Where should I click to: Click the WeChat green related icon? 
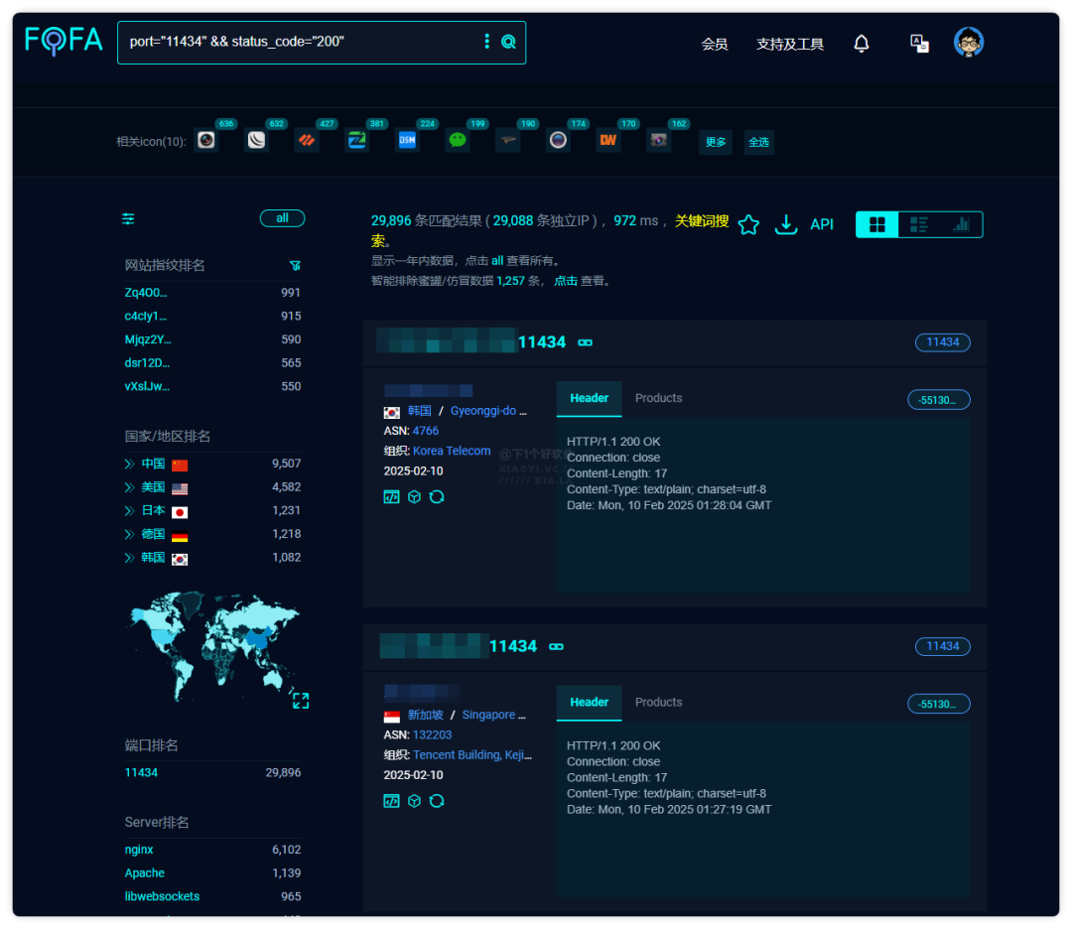tap(457, 141)
